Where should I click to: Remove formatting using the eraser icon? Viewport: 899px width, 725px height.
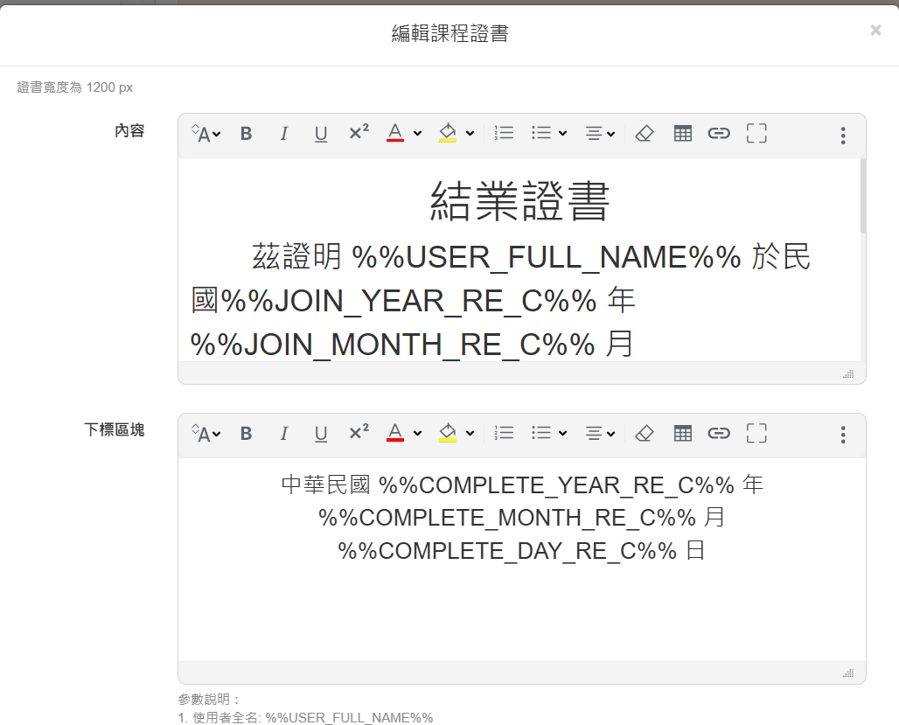pyautogui.click(x=645, y=133)
